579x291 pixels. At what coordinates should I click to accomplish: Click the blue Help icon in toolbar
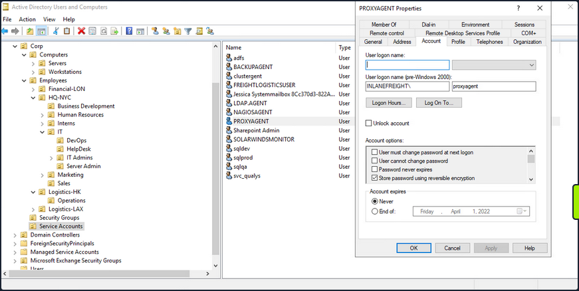tap(128, 31)
